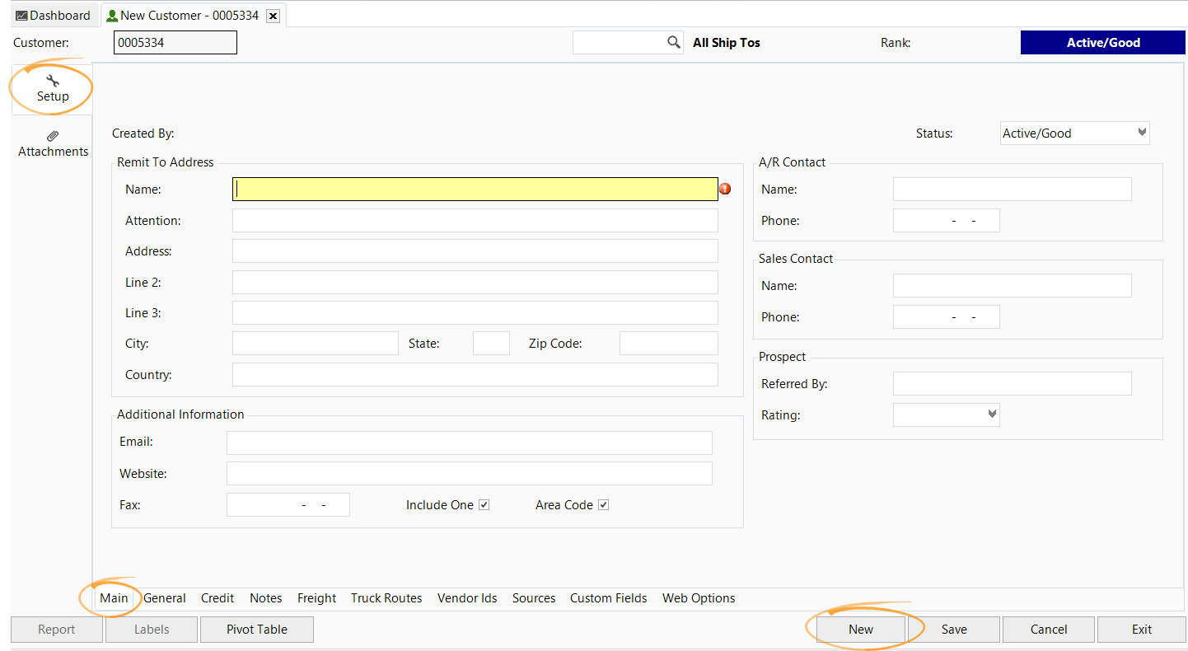Click the Setup wrench icon
The height and width of the screenshot is (651, 1188).
point(53,81)
